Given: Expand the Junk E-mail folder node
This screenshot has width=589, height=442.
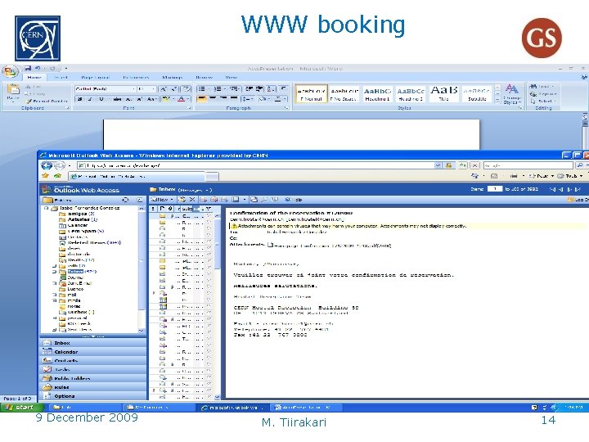Looking at the screenshot, I should (x=55, y=283).
